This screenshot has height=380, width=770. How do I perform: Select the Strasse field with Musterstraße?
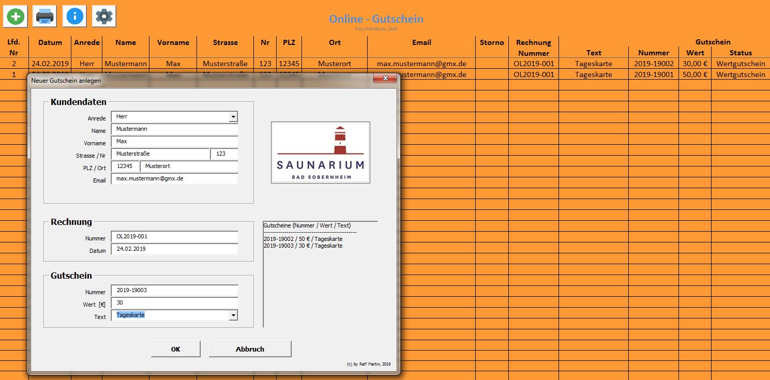160,154
